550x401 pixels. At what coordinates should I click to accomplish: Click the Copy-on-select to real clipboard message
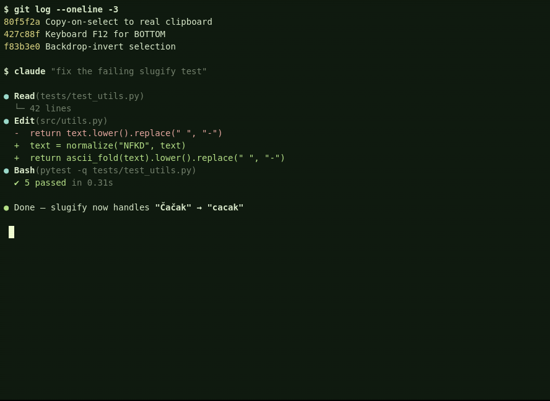[129, 22]
